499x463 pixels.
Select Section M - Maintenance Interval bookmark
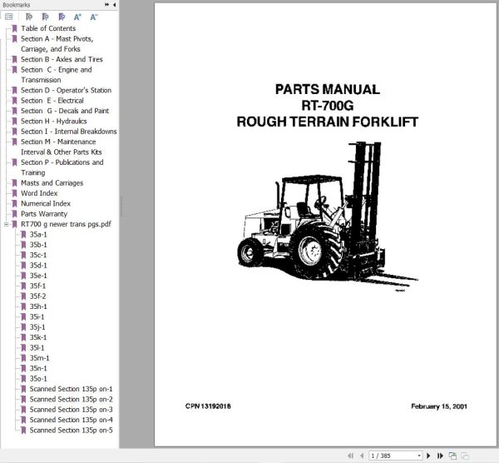pos(62,147)
